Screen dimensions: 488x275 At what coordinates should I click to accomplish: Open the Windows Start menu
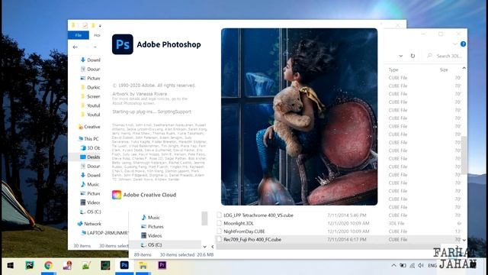[10, 265]
